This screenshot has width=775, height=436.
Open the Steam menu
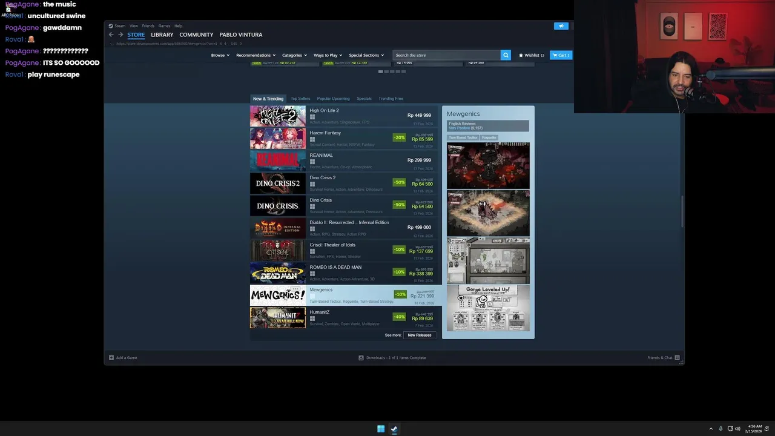[x=120, y=26]
